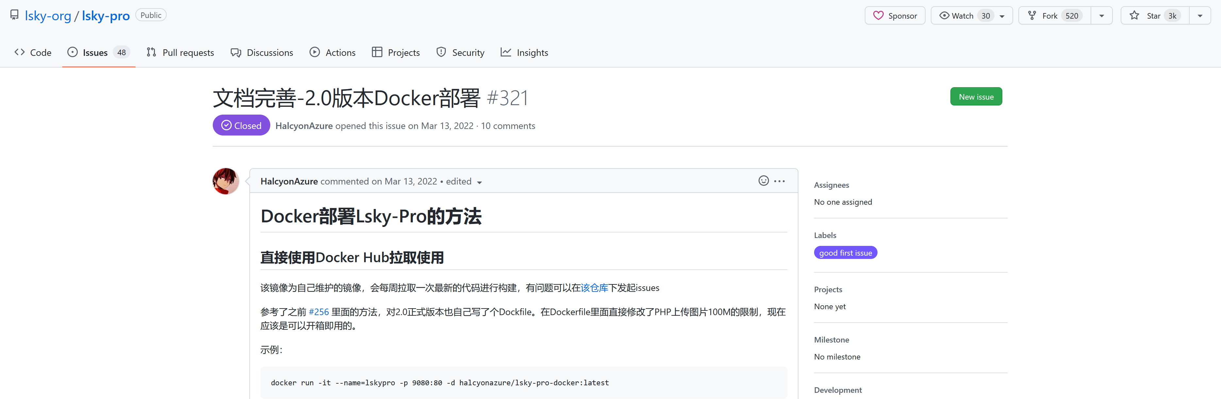Viewport: 1221px width, 399px height.
Task: Click the issue number #321
Action: [507, 99]
